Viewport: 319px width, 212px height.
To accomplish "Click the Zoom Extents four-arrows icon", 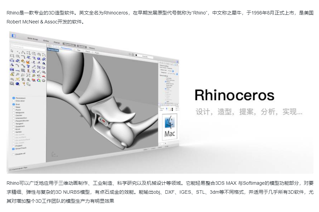I will coord(28,75).
